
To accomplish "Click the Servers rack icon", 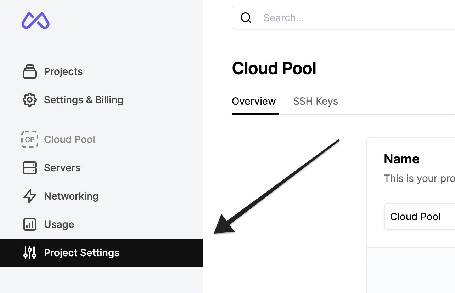I will (x=30, y=168).
